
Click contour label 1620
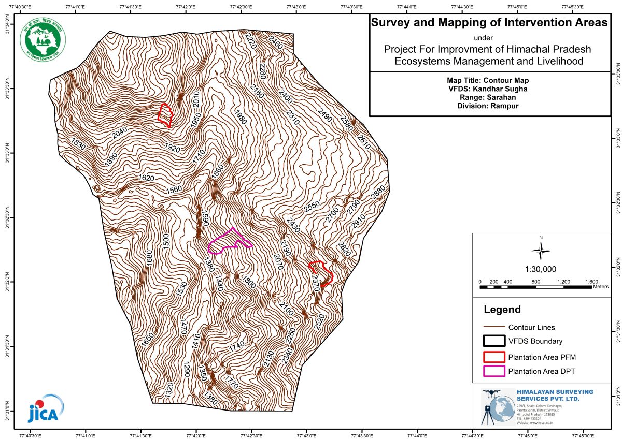pyautogui.click(x=146, y=178)
